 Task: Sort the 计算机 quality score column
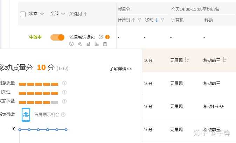point(133,20)
